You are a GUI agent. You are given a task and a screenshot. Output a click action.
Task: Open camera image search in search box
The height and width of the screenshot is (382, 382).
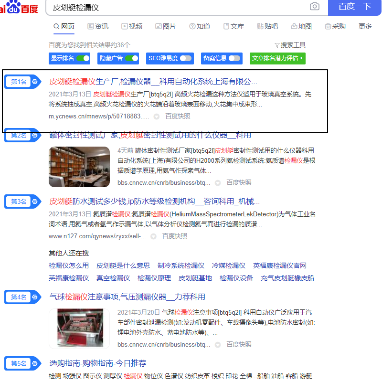pos(315,6)
